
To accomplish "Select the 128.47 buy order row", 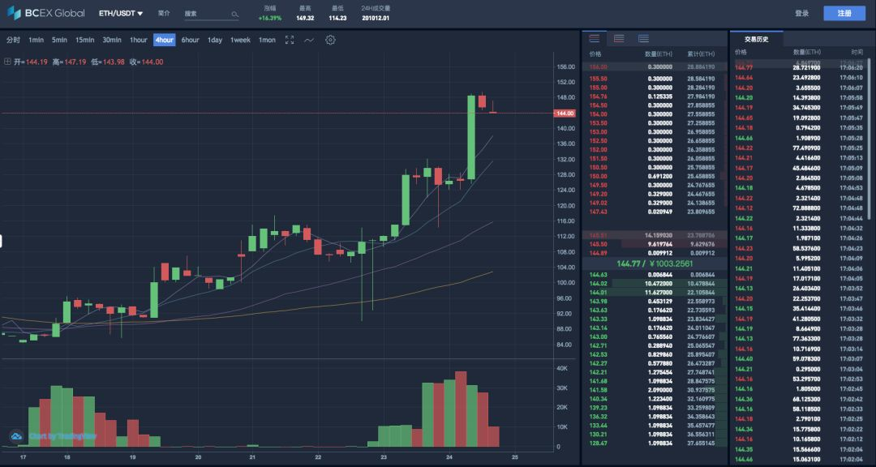I will coord(655,443).
